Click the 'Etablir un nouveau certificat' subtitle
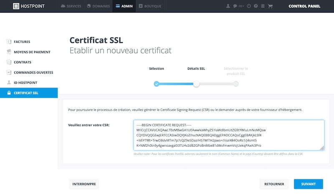Screen dimensions: 334x196 tap(121, 50)
